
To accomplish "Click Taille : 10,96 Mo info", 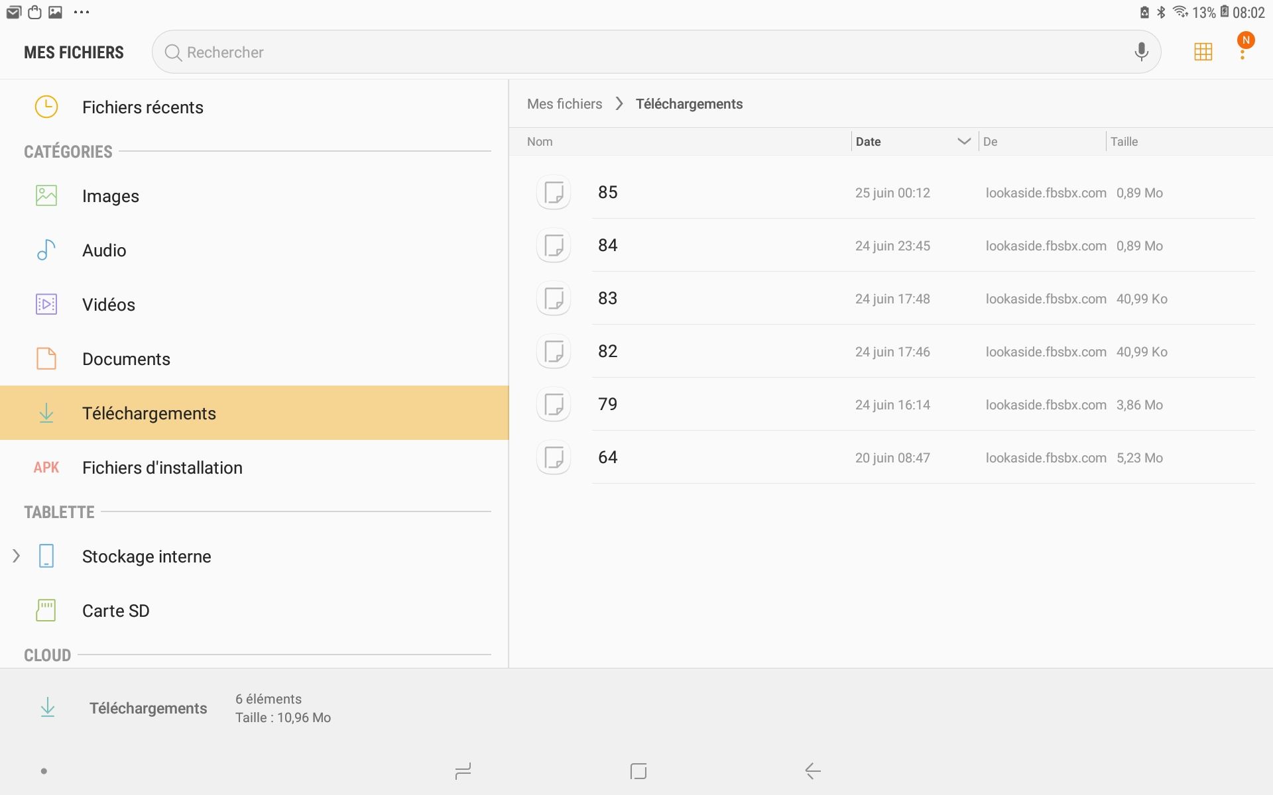I will 283,717.
